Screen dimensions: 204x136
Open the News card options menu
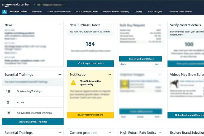tap(60, 25)
